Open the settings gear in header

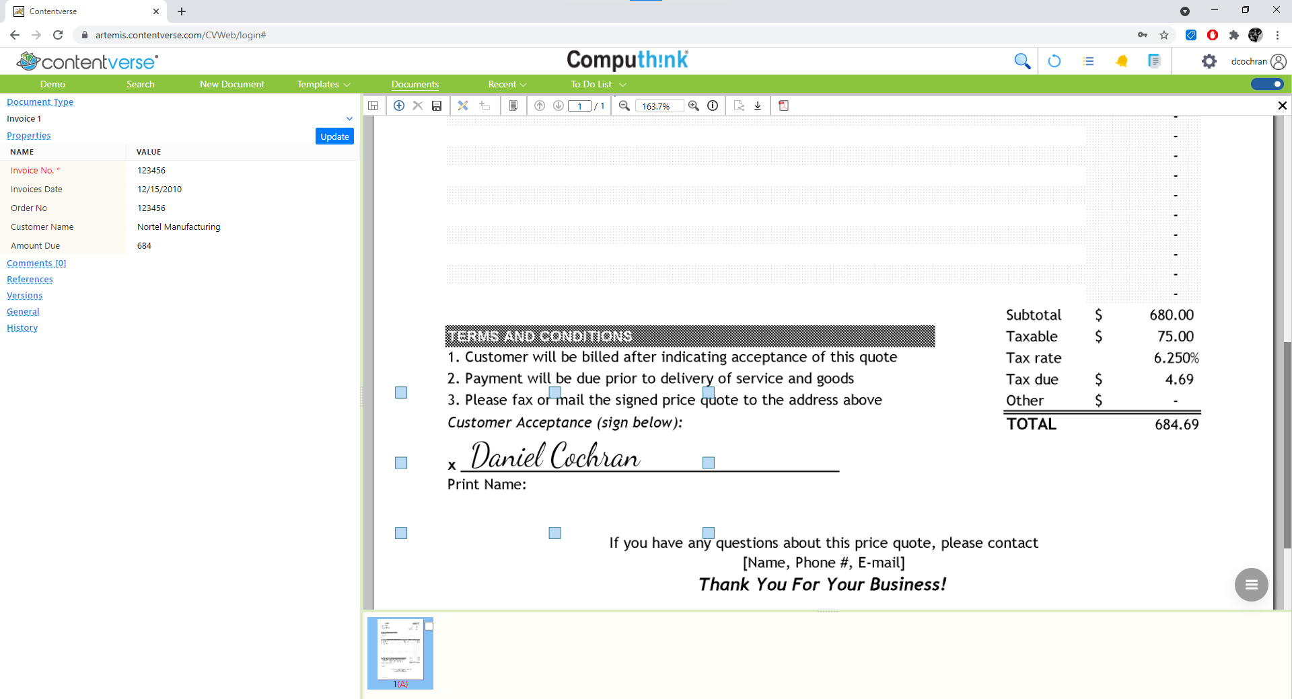(1209, 61)
